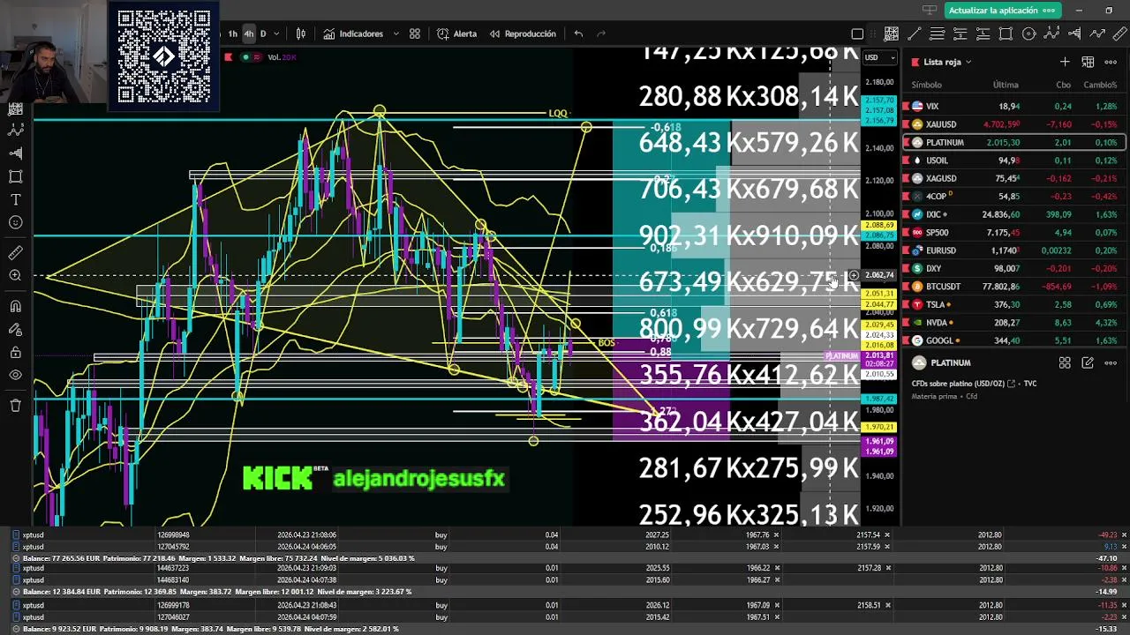The height and width of the screenshot is (635, 1130).
Task: Select the circle tool in top toolbar
Action: (x=1028, y=34)
